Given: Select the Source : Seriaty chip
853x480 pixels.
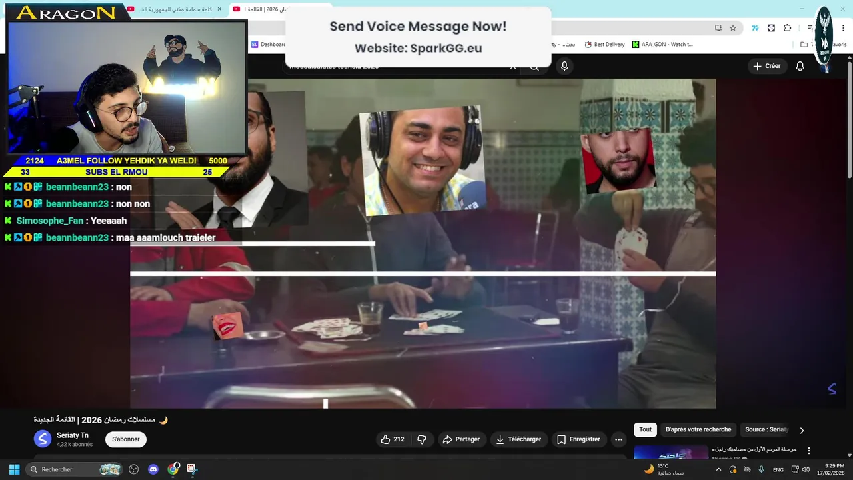Looking at the screenshot, I should (766, 430).
